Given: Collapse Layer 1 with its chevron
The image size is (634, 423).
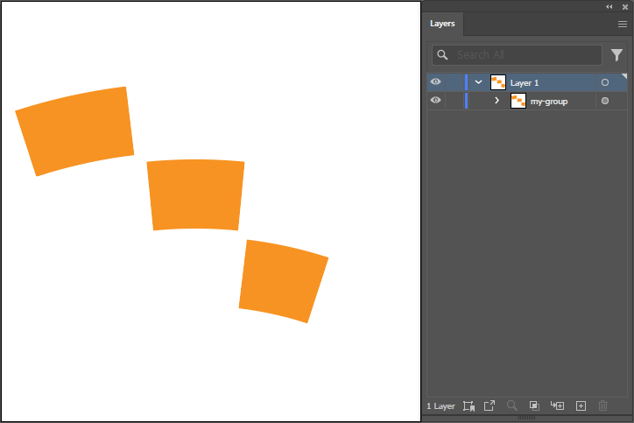Looking at the screenshot, I should [478, 82].
